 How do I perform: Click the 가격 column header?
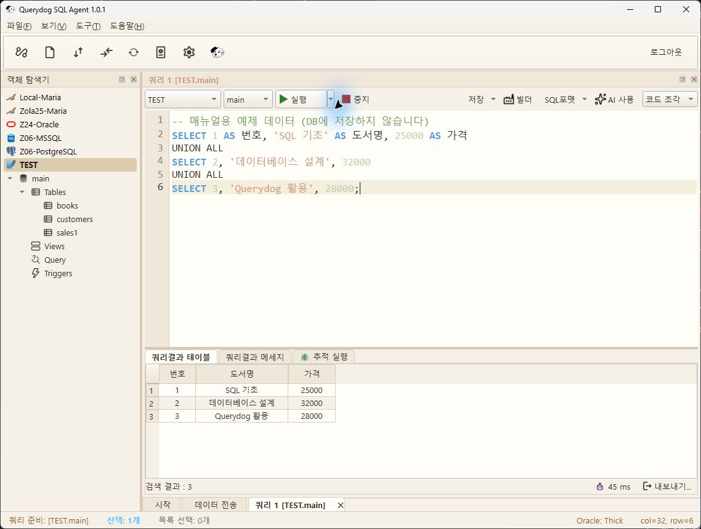pyautogui.click(x=312, y=373)
